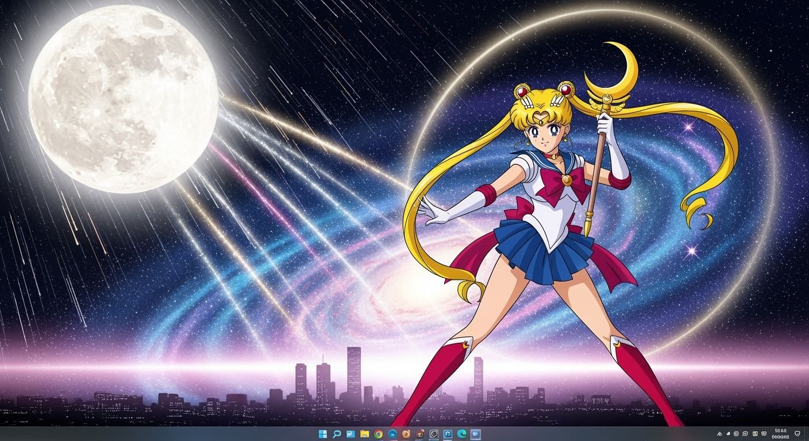Open the blue square icon beside Search
The width and height of the screenshot is (809, 441).
click(350, 434)
